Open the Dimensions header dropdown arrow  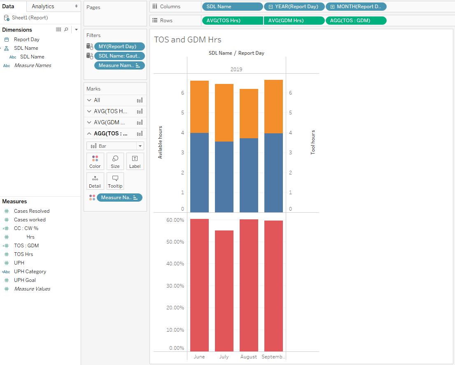pyautogui.click(x=76, y=30)
